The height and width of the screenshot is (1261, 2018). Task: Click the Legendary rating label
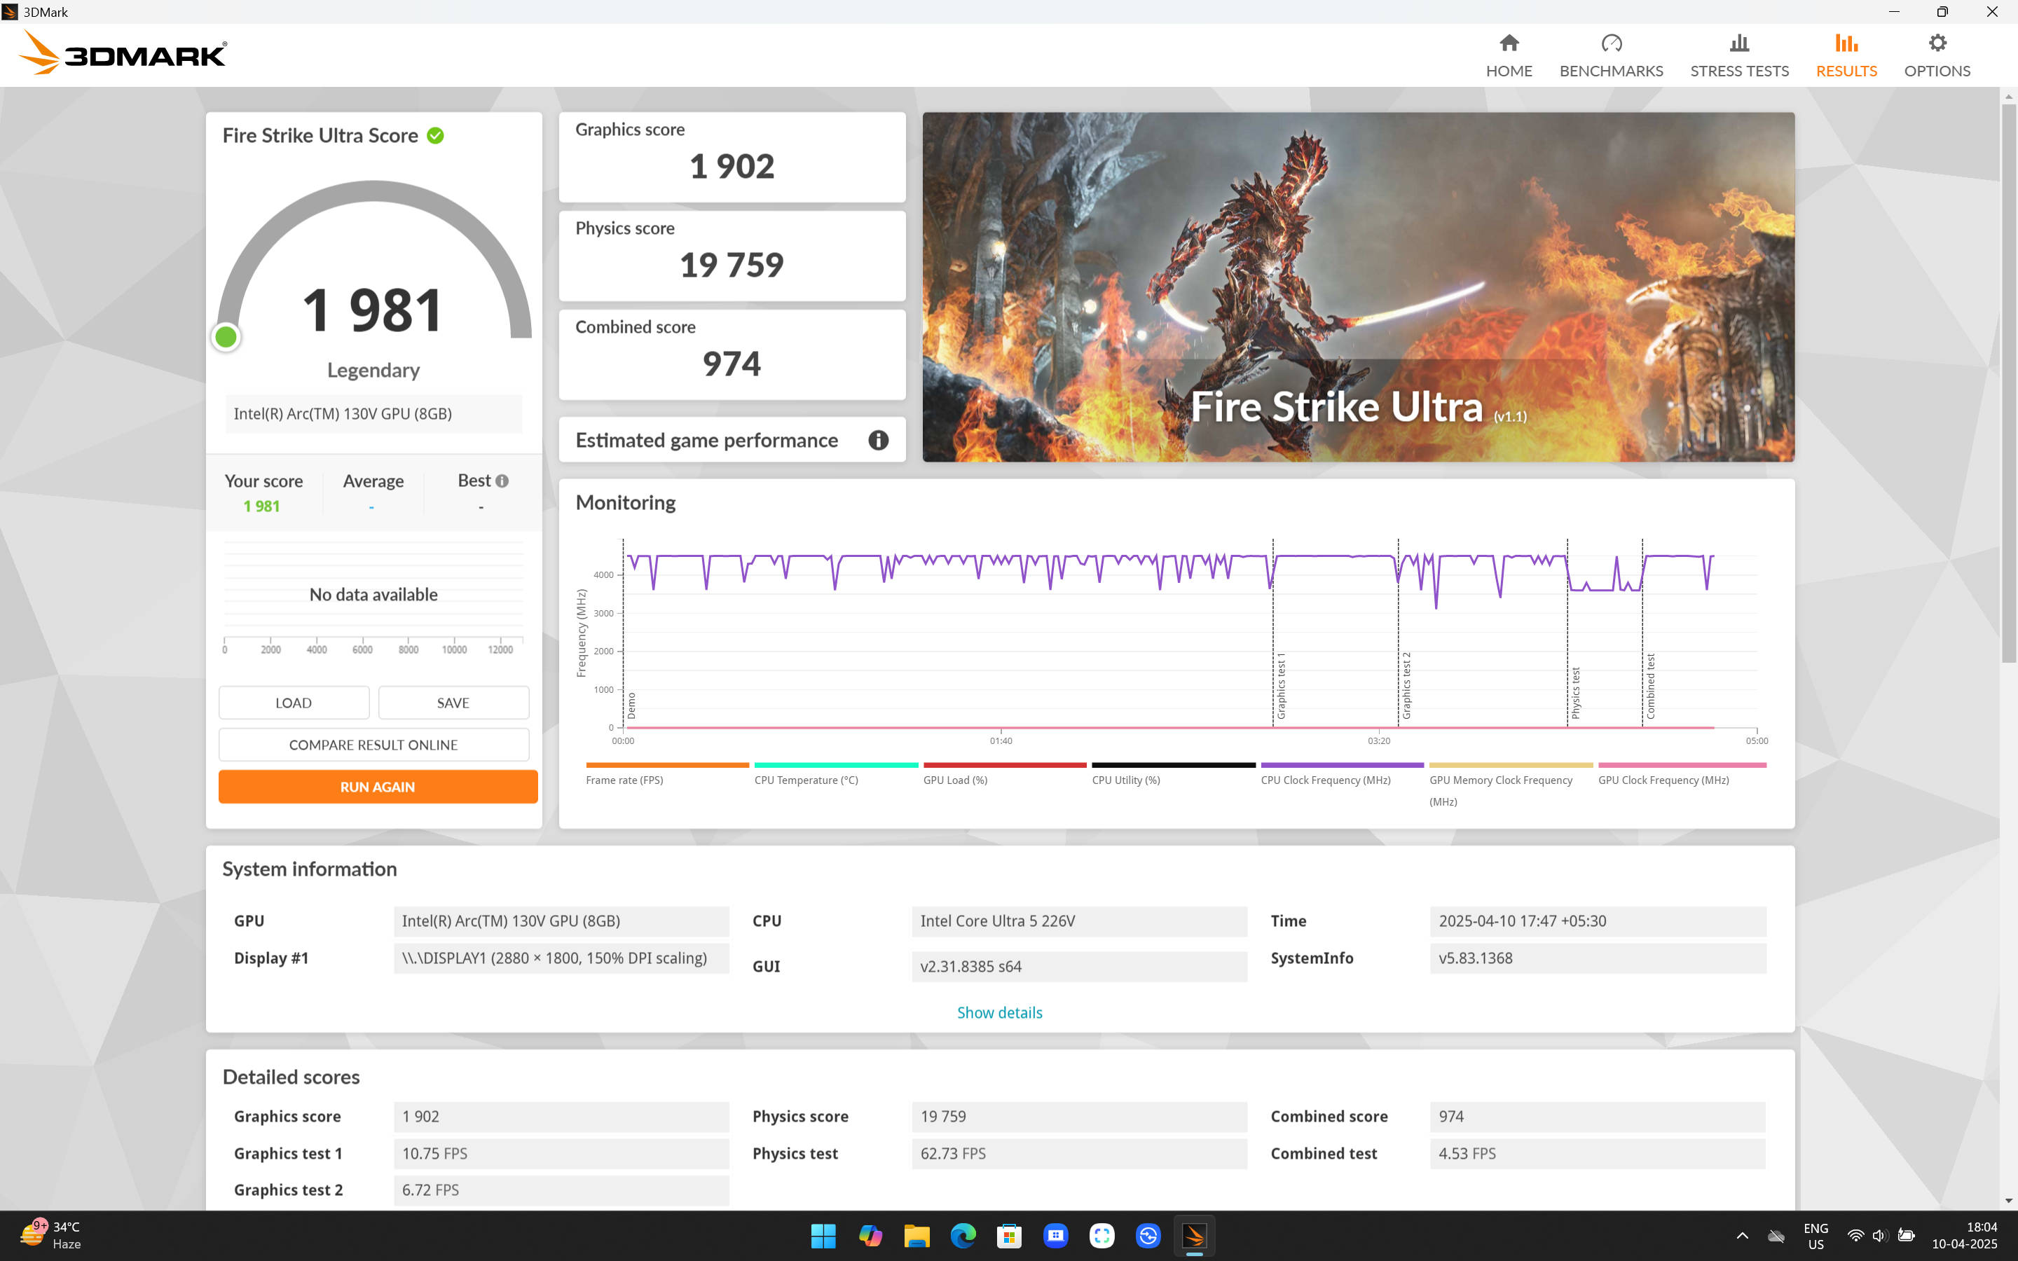pos(373,371)
